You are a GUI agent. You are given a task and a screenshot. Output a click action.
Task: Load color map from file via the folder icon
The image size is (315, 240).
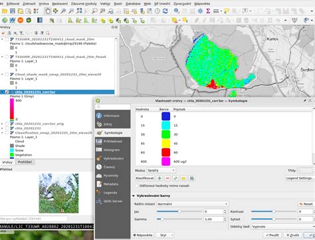pyautogui.click(x=183, y=178)
